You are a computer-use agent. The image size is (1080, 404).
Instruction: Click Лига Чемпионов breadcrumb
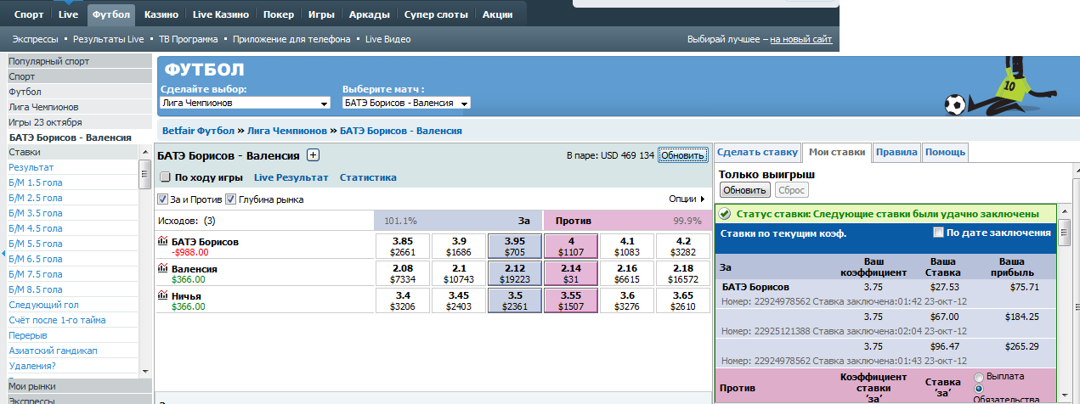coord(287,131)
